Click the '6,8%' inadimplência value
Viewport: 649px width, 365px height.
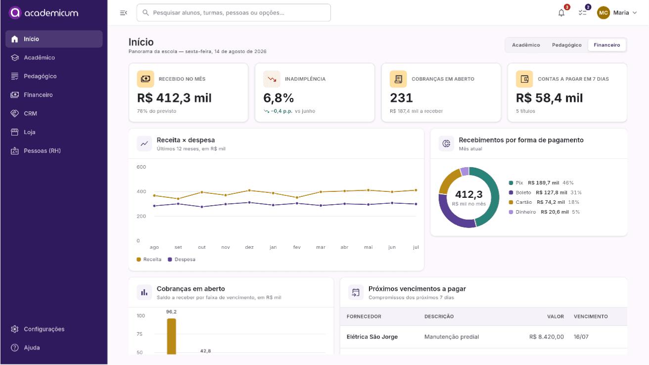coord(278,98)
